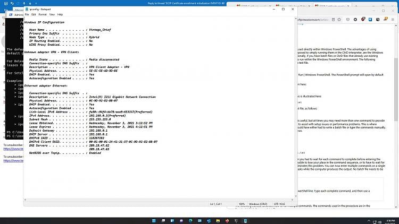Click the Default Gateway line
Image resolution: width=399 pixels, height=224 pixels.
coord(68,131)
